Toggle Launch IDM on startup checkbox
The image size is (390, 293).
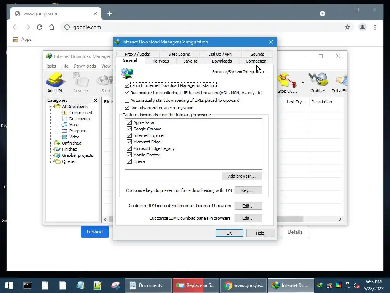127,85
